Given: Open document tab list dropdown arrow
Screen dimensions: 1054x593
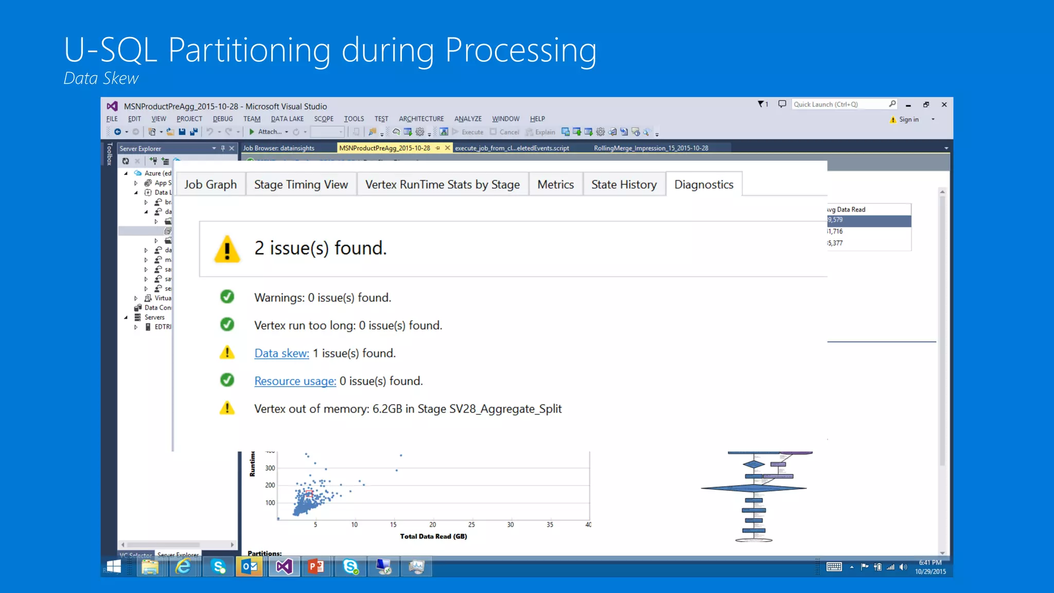Looking at the screenshot, I should tap(946, 148).
